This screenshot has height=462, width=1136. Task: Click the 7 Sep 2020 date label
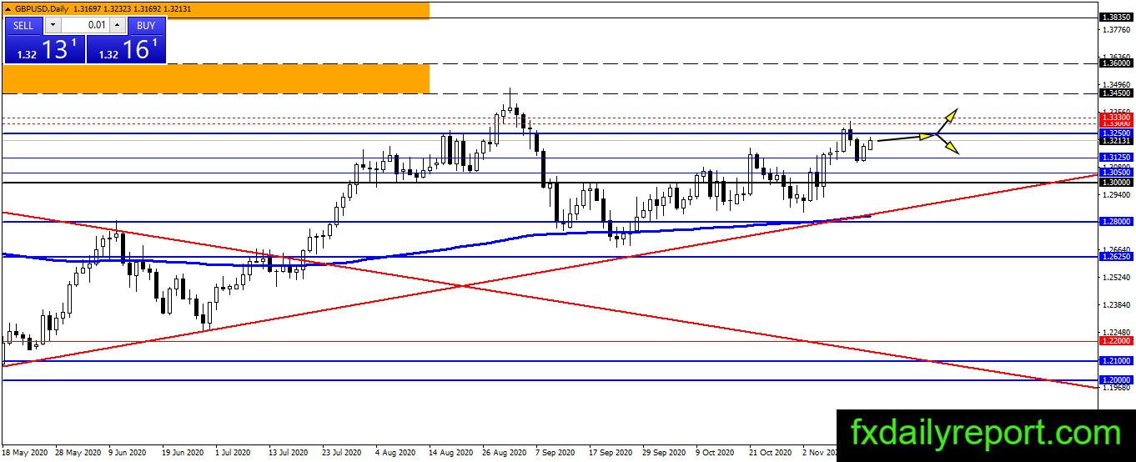pyautogui.click(x=556, y=453)
